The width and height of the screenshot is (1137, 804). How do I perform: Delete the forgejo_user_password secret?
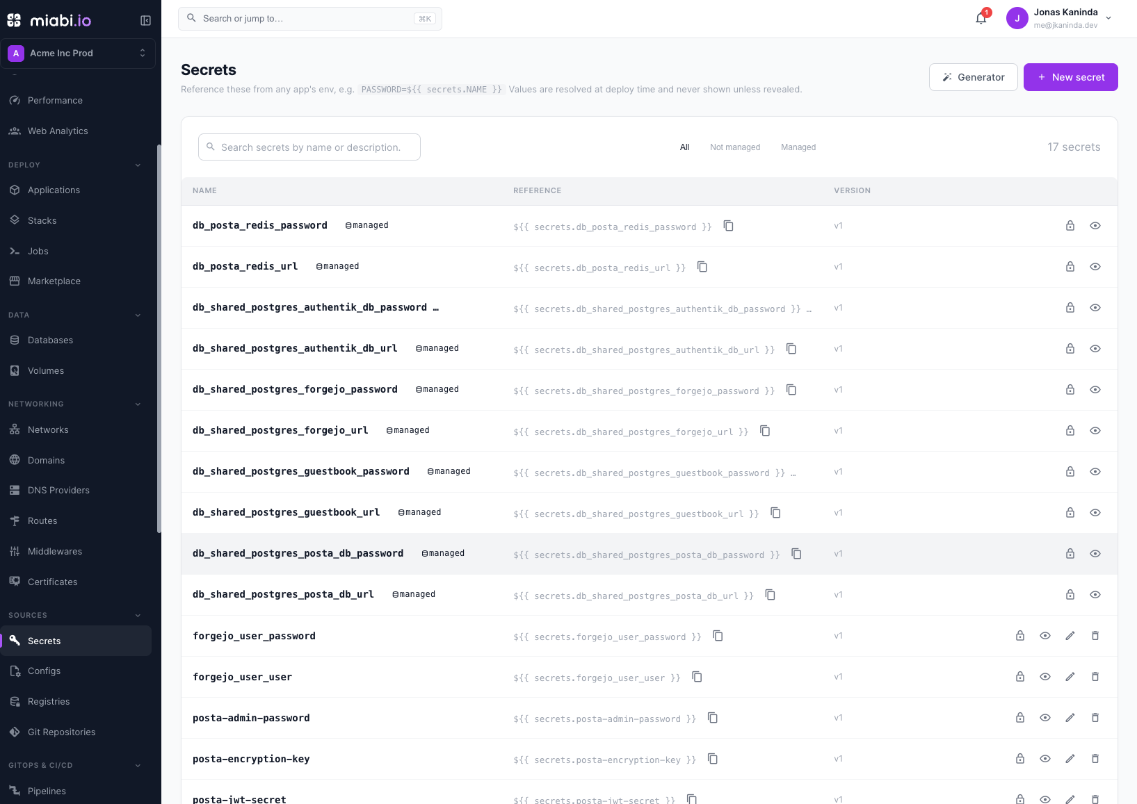(1095, 636)
